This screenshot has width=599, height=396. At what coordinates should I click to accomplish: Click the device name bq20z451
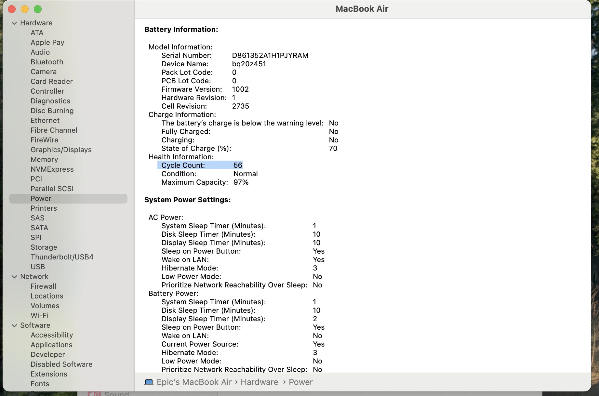click(x=249, y=64)
